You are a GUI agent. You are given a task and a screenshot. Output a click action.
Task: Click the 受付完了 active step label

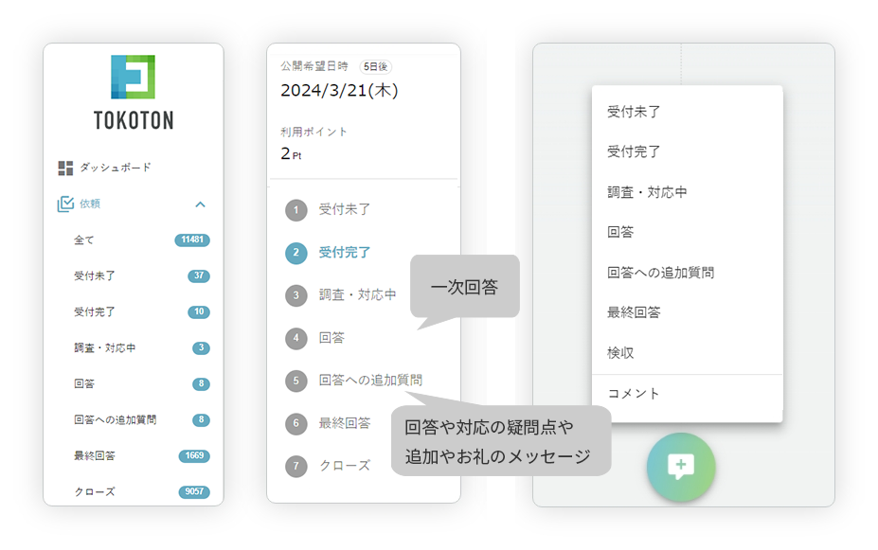click(345, 253)
